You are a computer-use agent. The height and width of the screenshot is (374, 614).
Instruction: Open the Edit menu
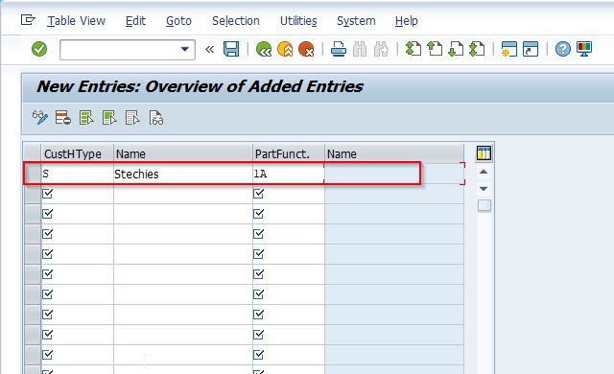point(135,21)
